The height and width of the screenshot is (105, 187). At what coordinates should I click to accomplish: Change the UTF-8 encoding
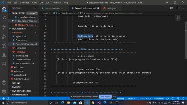(x=141, y=99)
